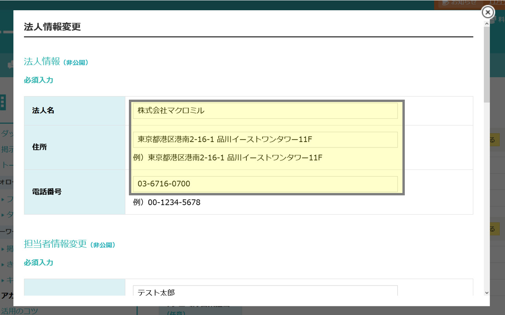The image size is (505, 315).
Task: Click the 住所 row label
Action: click(39, 147)
